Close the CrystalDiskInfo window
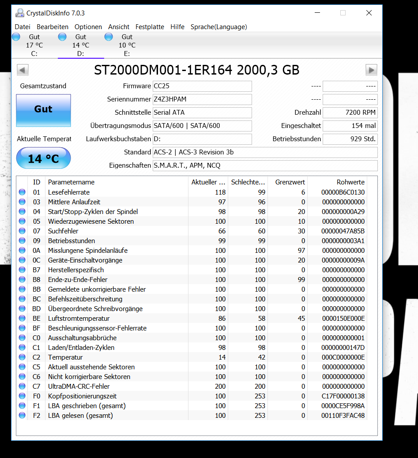418x458 pixels. coord(369,13)
